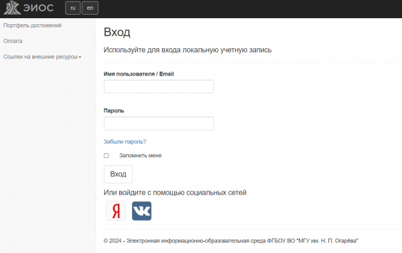The width and height of the screenshot is (402, 253).
Task: Sign in with the Yandex icon
Action: pos(116,211)
